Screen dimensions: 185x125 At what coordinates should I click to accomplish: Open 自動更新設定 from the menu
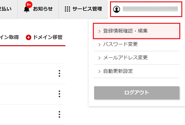137,71
